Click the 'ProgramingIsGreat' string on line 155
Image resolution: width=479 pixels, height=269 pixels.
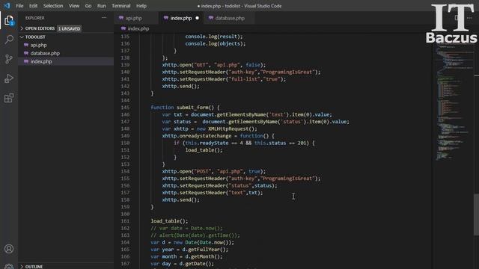click(288, 179)
